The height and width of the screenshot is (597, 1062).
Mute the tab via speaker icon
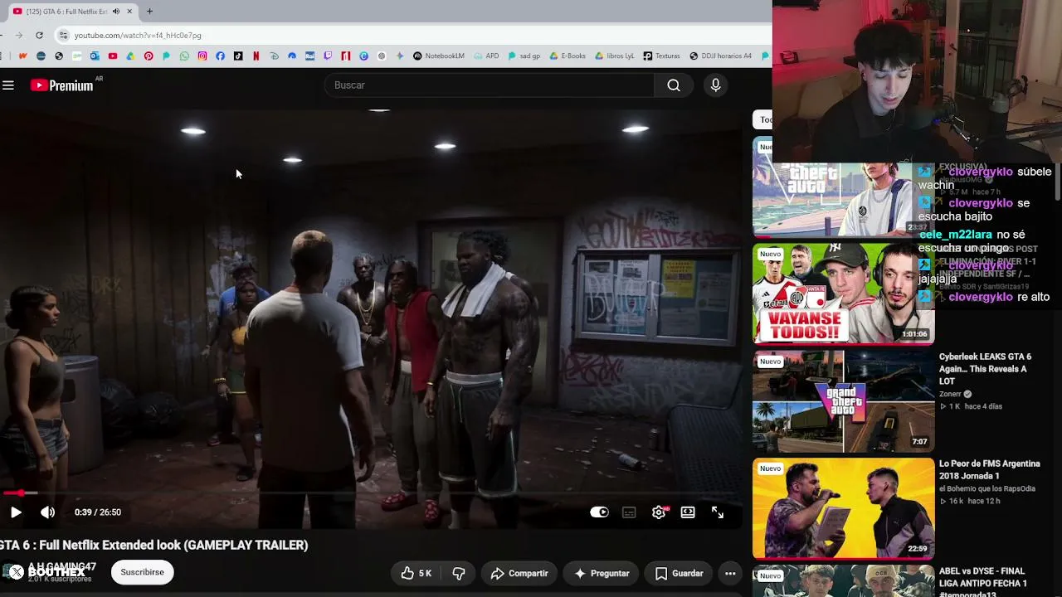(116, 12)
